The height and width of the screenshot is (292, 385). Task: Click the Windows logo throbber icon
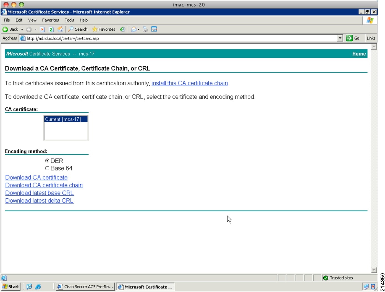pos(370,20)
